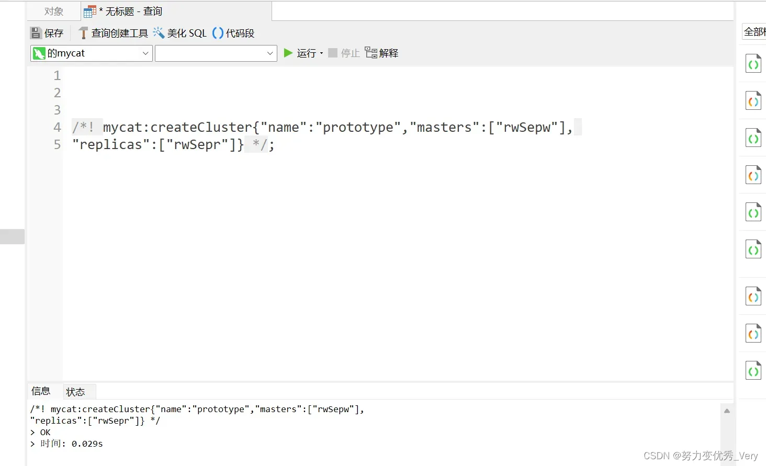Click the mycat:createCluster text on line 4
766x466 pixels.
178,127
